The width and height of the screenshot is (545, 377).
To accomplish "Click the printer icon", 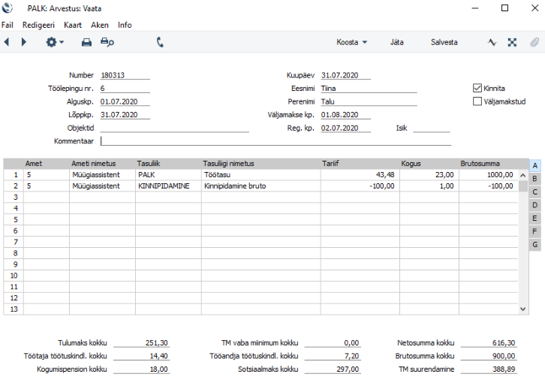I will (86, 42).
